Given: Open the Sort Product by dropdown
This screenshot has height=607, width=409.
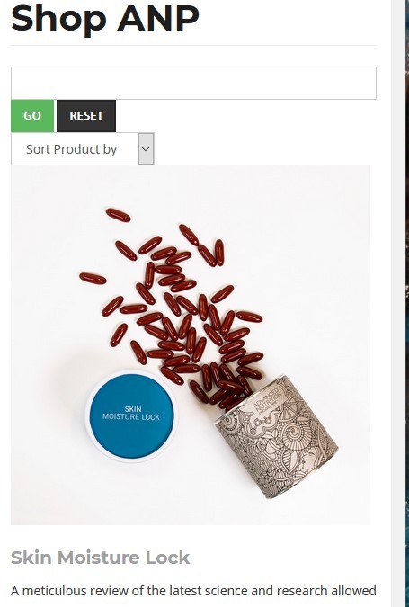Looking at the screenshot, I should point(83,149).
